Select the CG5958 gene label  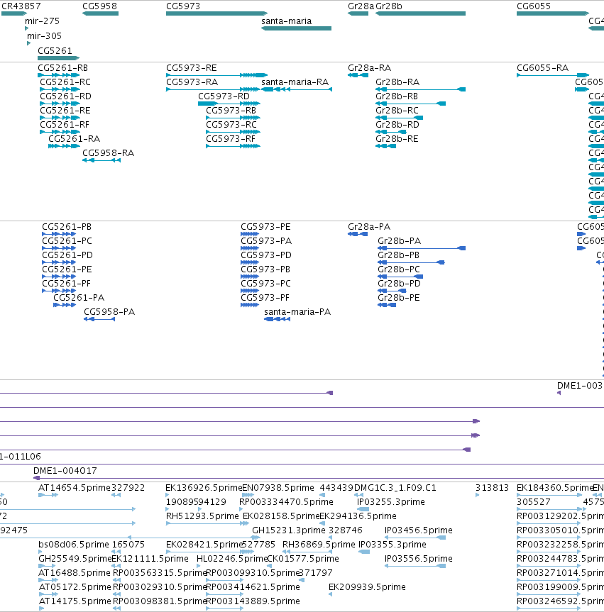tap(99, 6)
